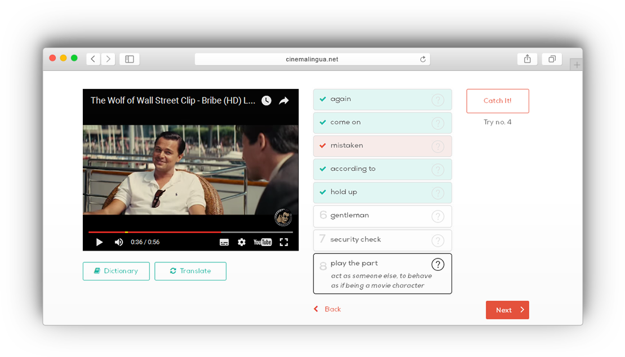Select word number 7 'security check'
625x357 pixels.
[383, 240]
